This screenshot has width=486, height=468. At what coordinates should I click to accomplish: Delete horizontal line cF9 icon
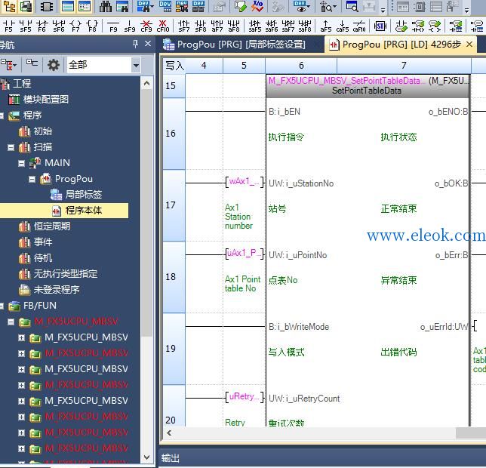pos(146,26)
